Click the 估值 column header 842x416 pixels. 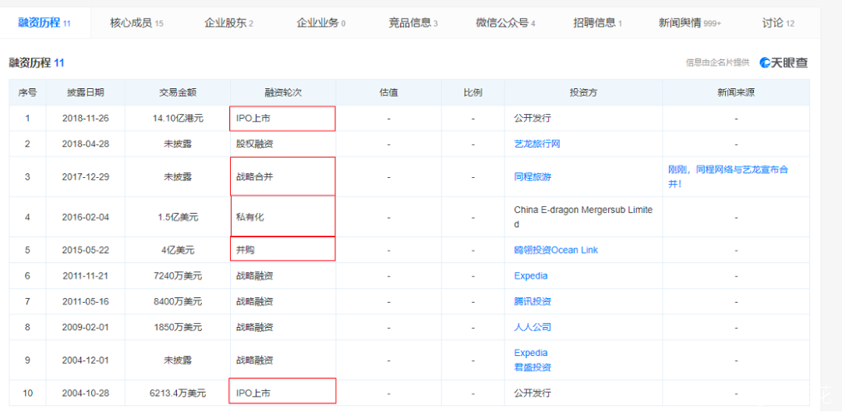pos(389,92)
